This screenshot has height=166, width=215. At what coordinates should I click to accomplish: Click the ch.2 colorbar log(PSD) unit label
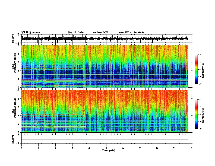(203, 115)
